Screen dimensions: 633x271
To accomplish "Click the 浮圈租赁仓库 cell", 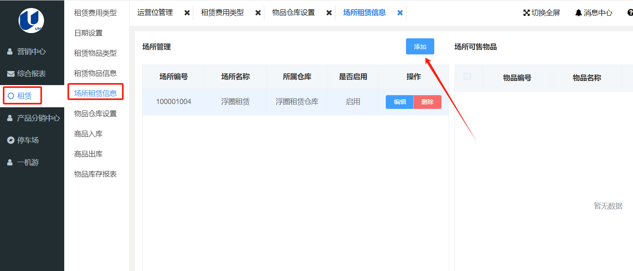I will click(297, 102).
